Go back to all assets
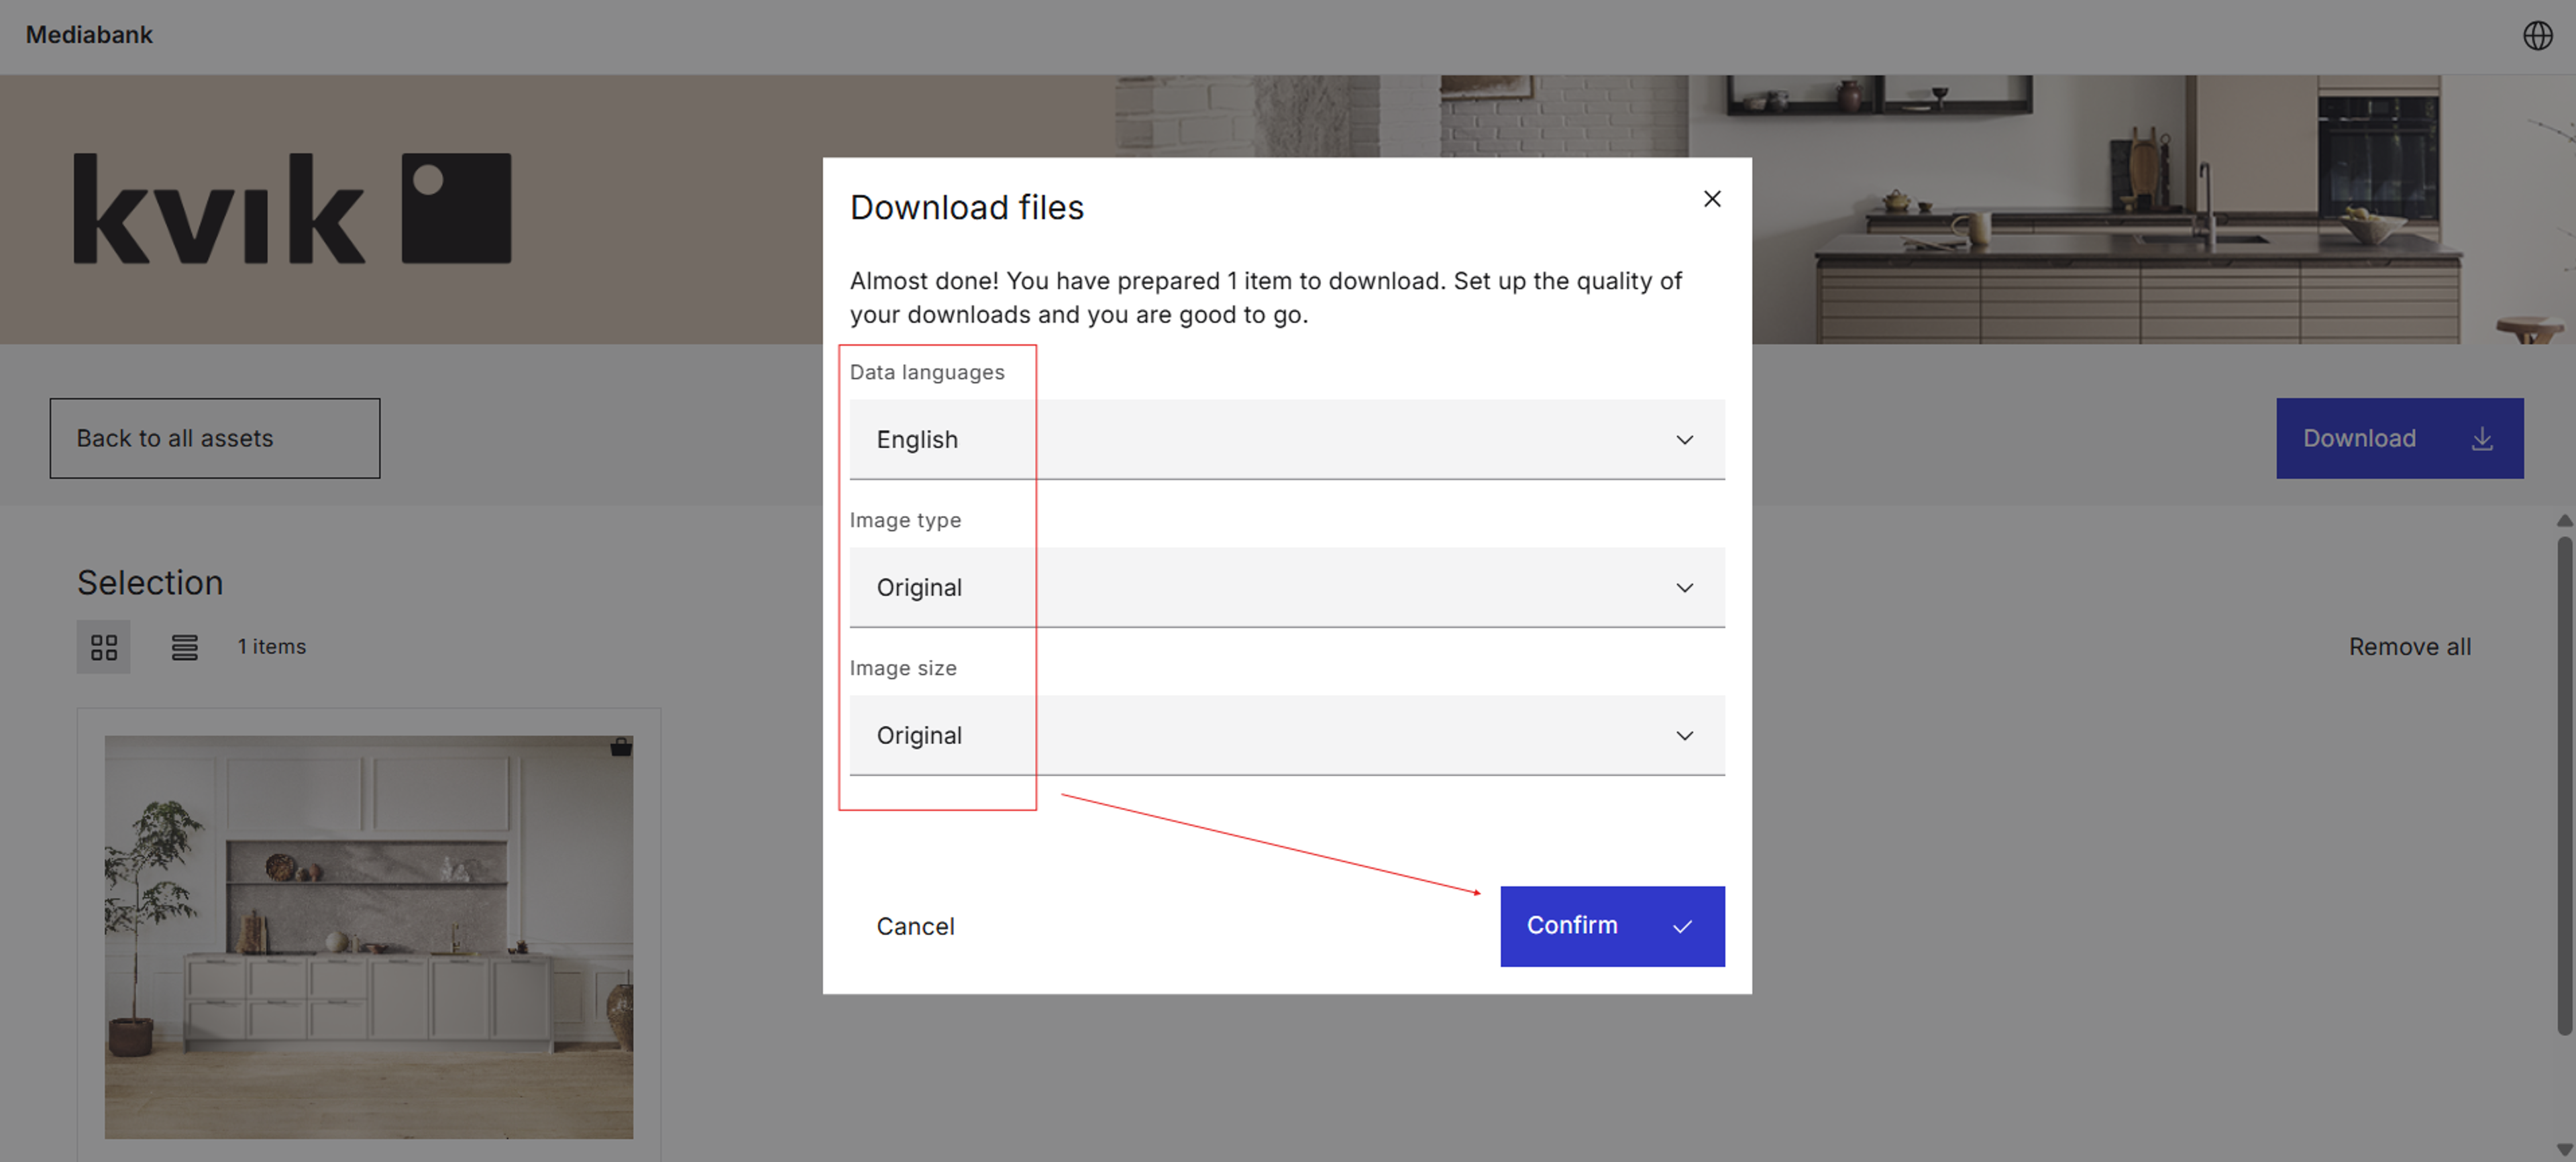 click(215, 439)
